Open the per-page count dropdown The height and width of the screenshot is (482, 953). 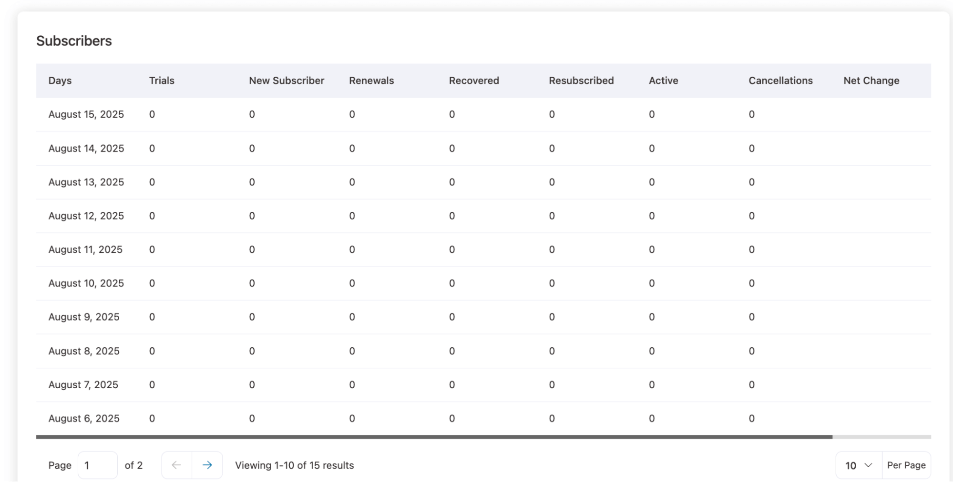pyautogui.click(x=857, y=465)
